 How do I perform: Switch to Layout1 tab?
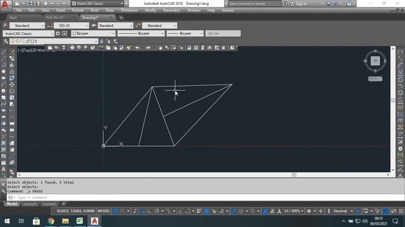30,204
